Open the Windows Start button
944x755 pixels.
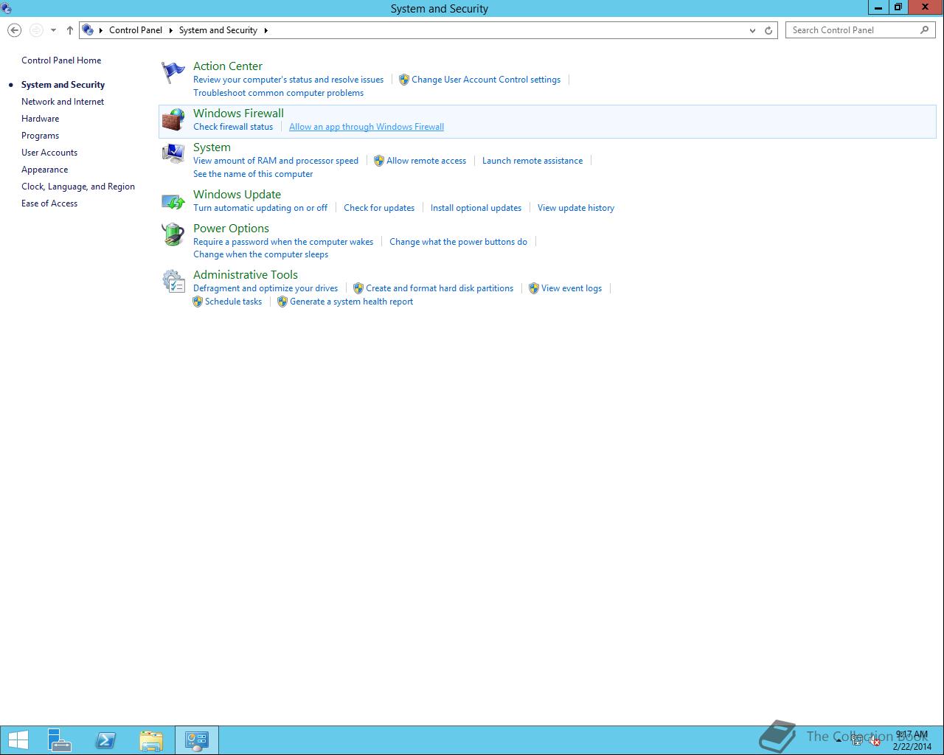click(x=18, y=740)
